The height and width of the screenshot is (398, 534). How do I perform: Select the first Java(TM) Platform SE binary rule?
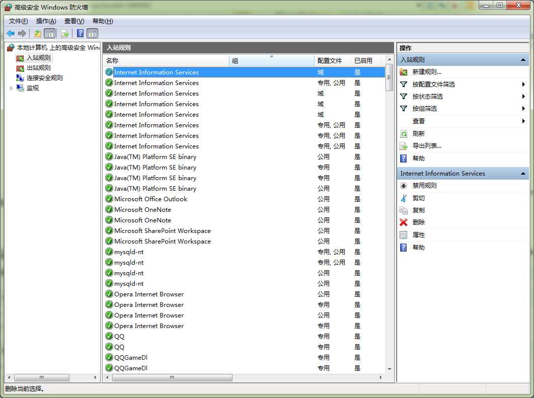pyautogui.click(x=245, y=156)
